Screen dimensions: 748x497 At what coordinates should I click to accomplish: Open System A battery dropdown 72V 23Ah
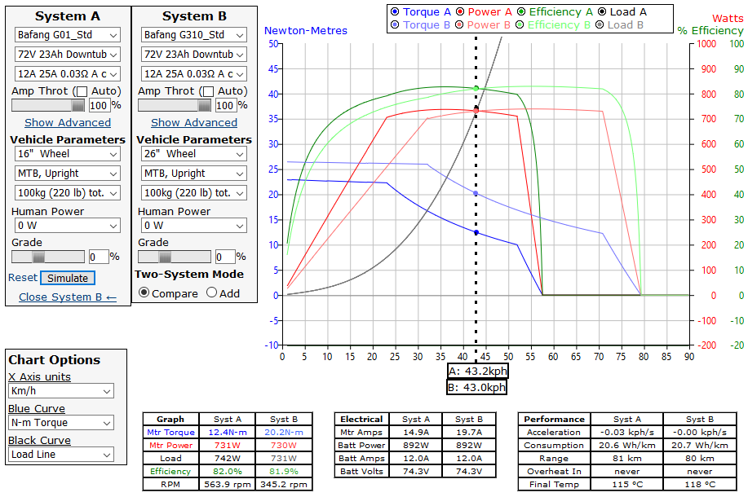coord(67,55)
